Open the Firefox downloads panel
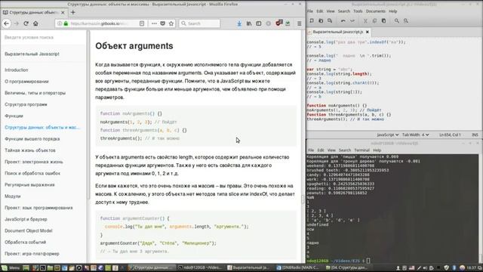The image size is (483, 272). point(239,23)
